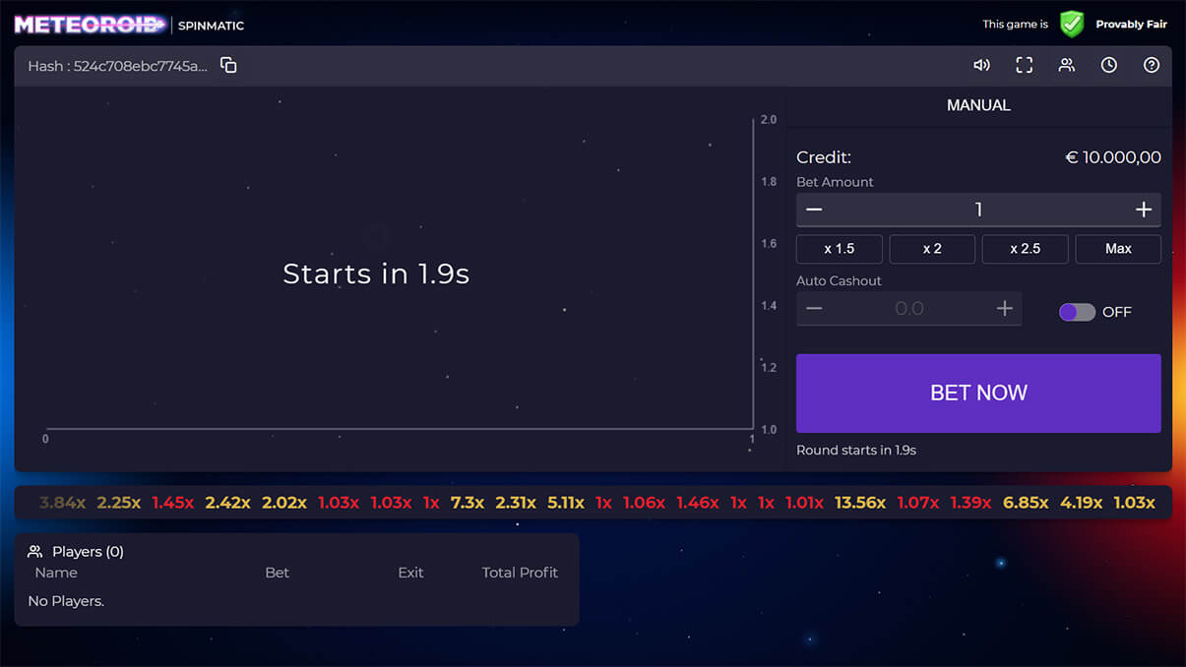Open bet history clock icon
The height and width of the screenshot is (667, 1186).
[x=1108, y=65]
